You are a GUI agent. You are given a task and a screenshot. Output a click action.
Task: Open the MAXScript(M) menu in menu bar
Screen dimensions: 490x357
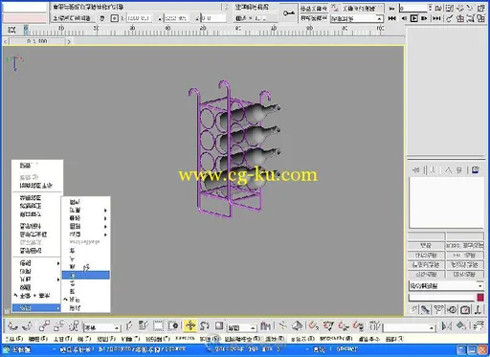point(336,339)
